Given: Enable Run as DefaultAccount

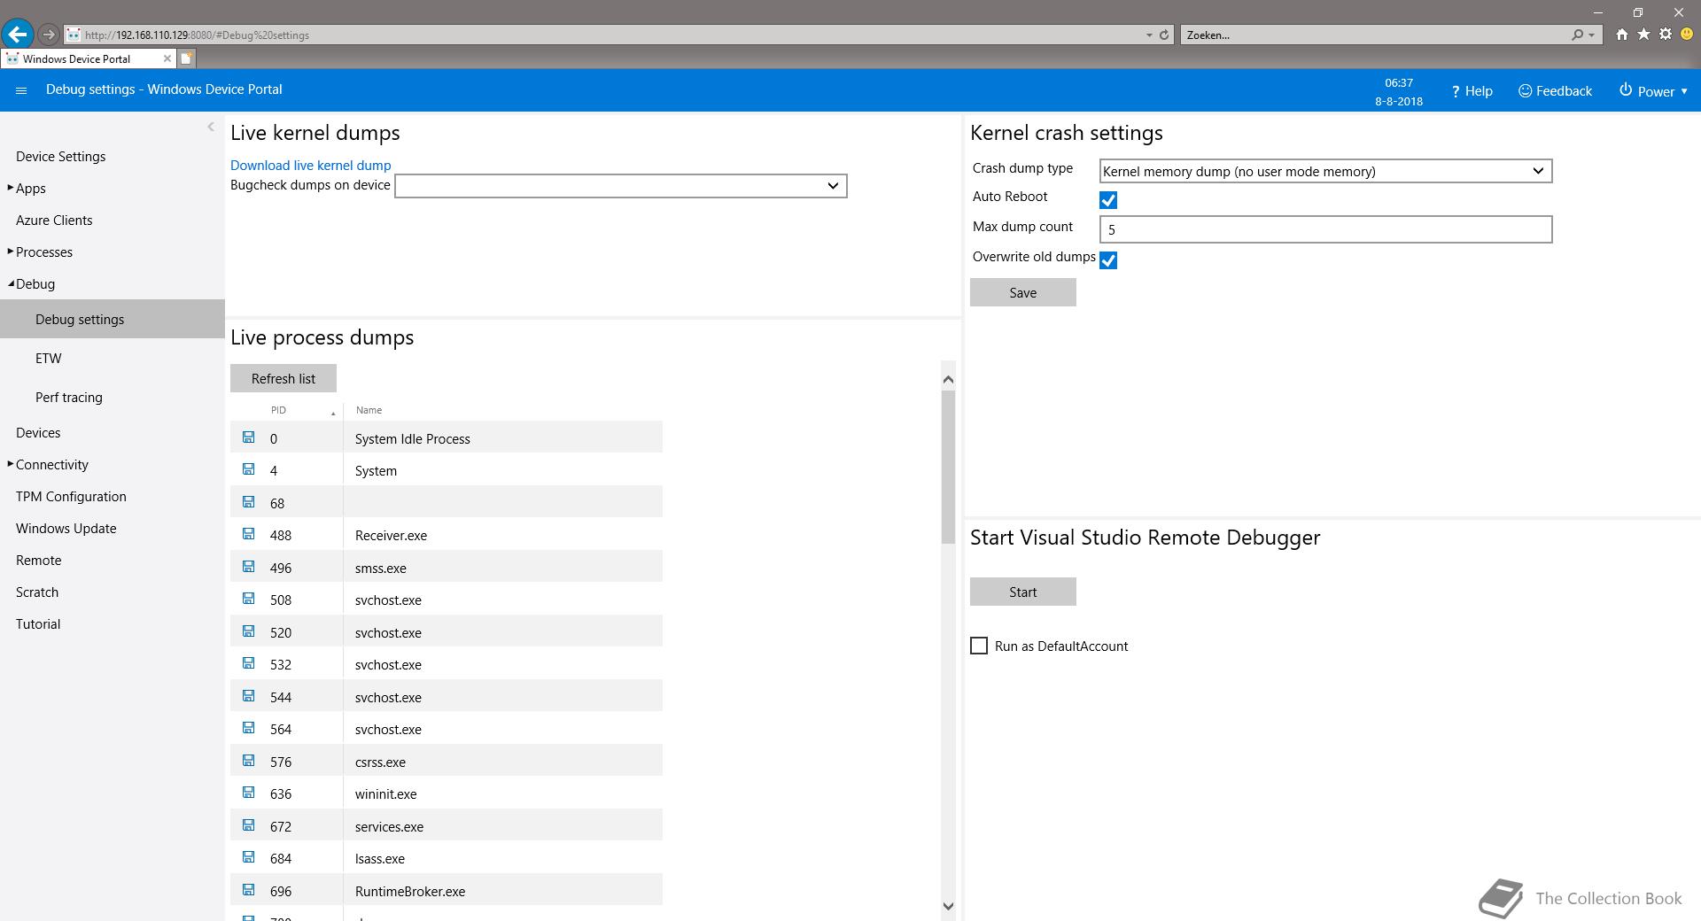Looking at the screenshot, I should 979,646.
